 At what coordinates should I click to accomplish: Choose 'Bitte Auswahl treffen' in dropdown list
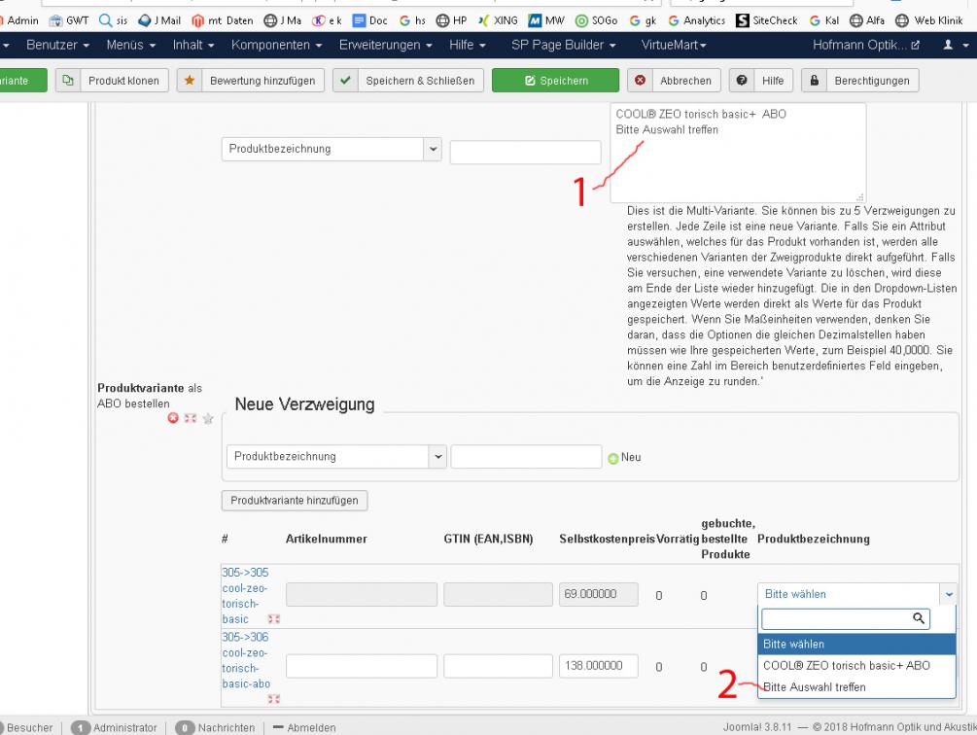click(814, 687)
